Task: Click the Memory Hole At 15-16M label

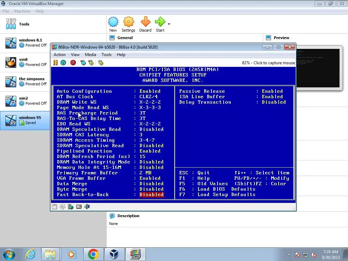Action: tap(89, 167)
